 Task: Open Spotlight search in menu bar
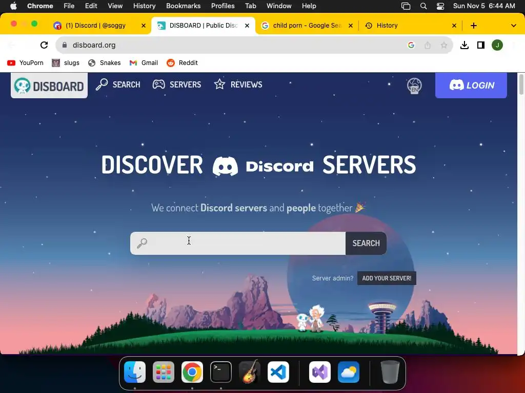point(423,6)
